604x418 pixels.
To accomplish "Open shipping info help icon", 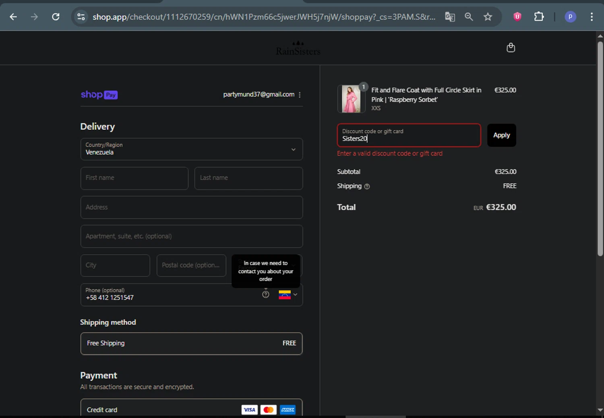I will [x=367, y=186].
